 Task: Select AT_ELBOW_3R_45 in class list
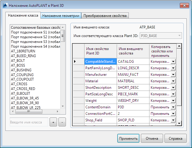click(x=35, y=98)
